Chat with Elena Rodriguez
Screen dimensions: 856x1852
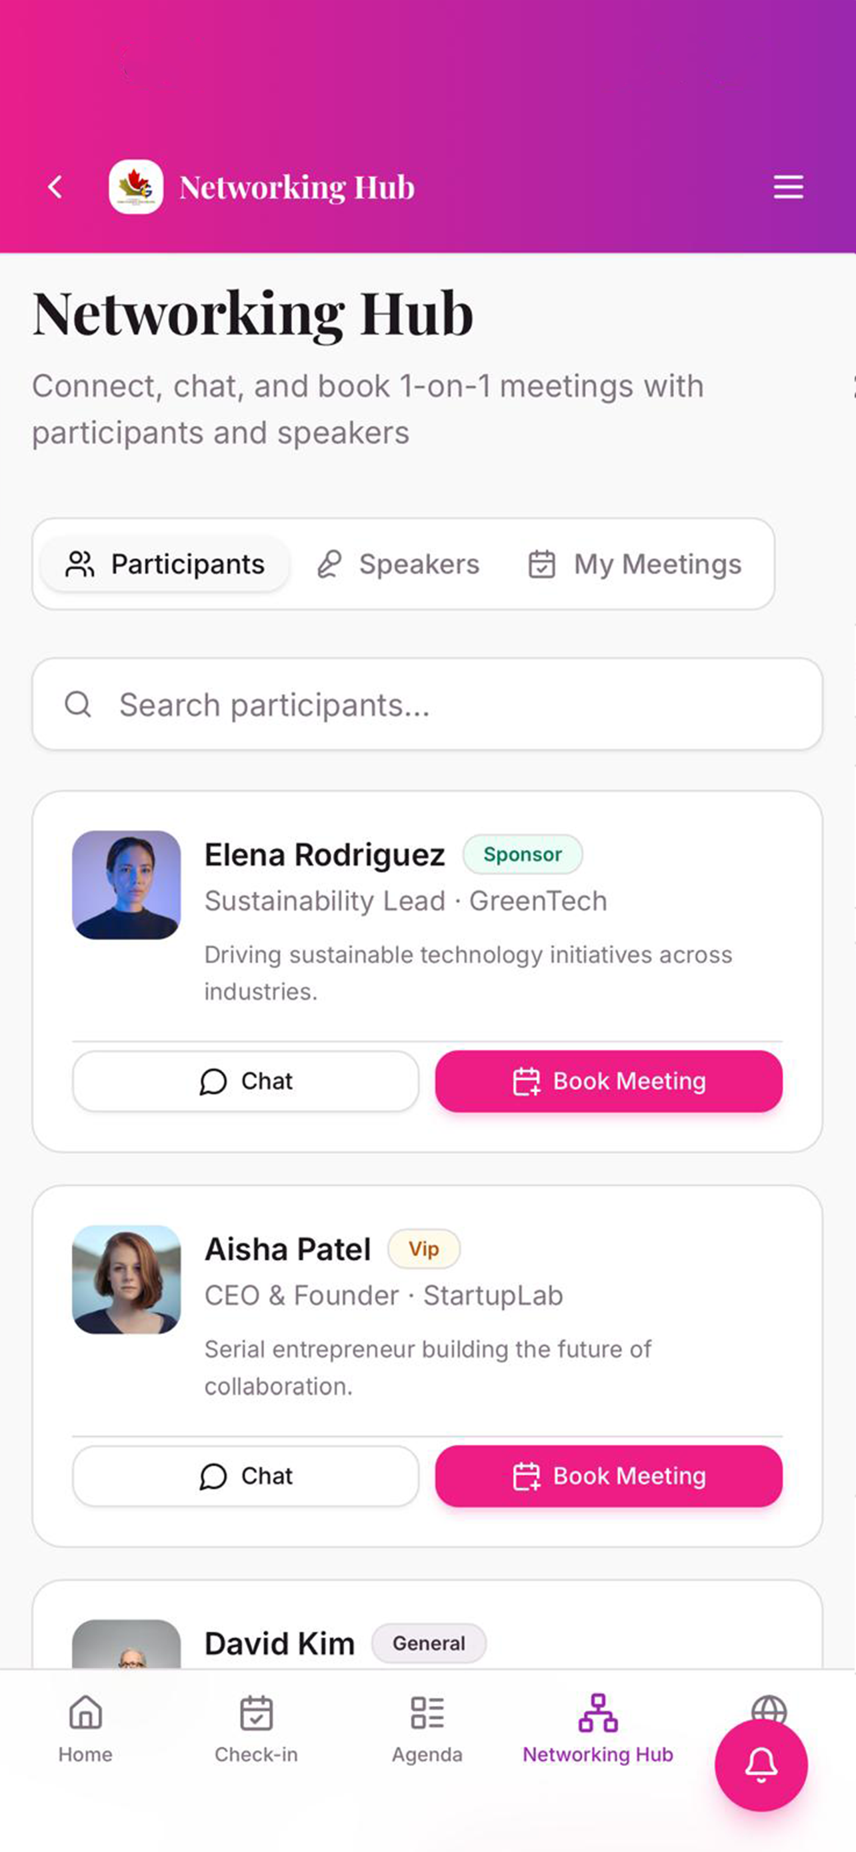(246, 1081)
